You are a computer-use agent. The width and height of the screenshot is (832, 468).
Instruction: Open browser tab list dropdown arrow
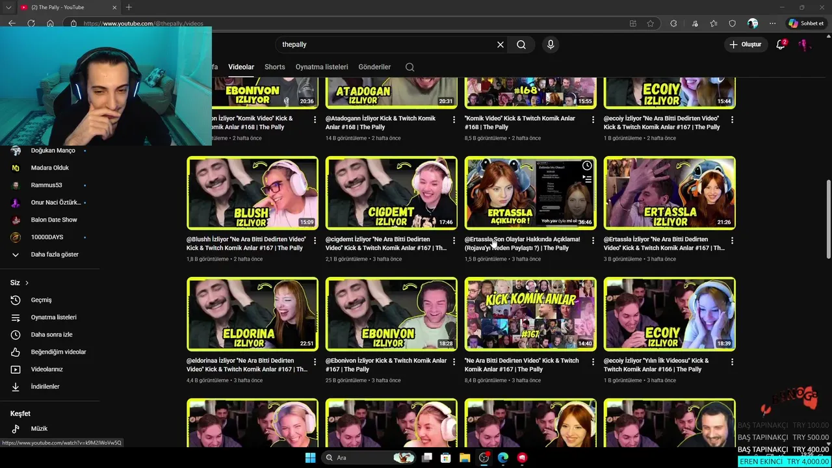point(8,7)
